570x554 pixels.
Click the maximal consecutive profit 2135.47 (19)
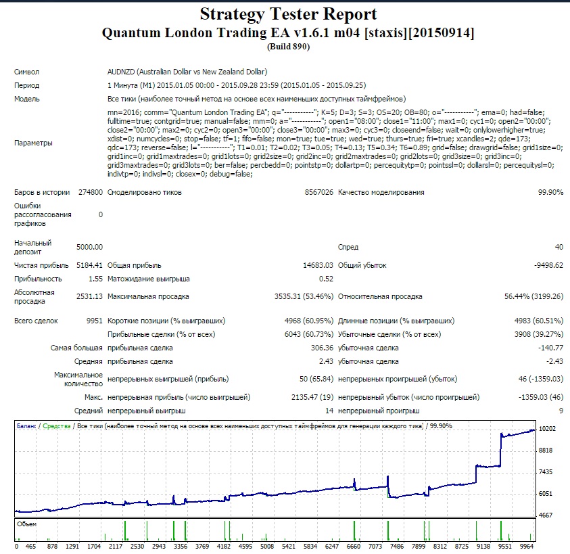coord(312,397)
